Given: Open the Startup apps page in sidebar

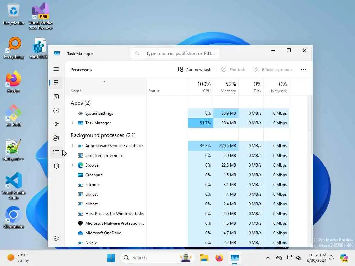Looking at the screenshot, I should click(x=56, y=124).
